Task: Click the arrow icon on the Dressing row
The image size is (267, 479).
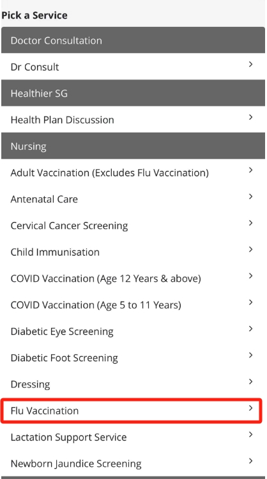Action: point(250,382)
